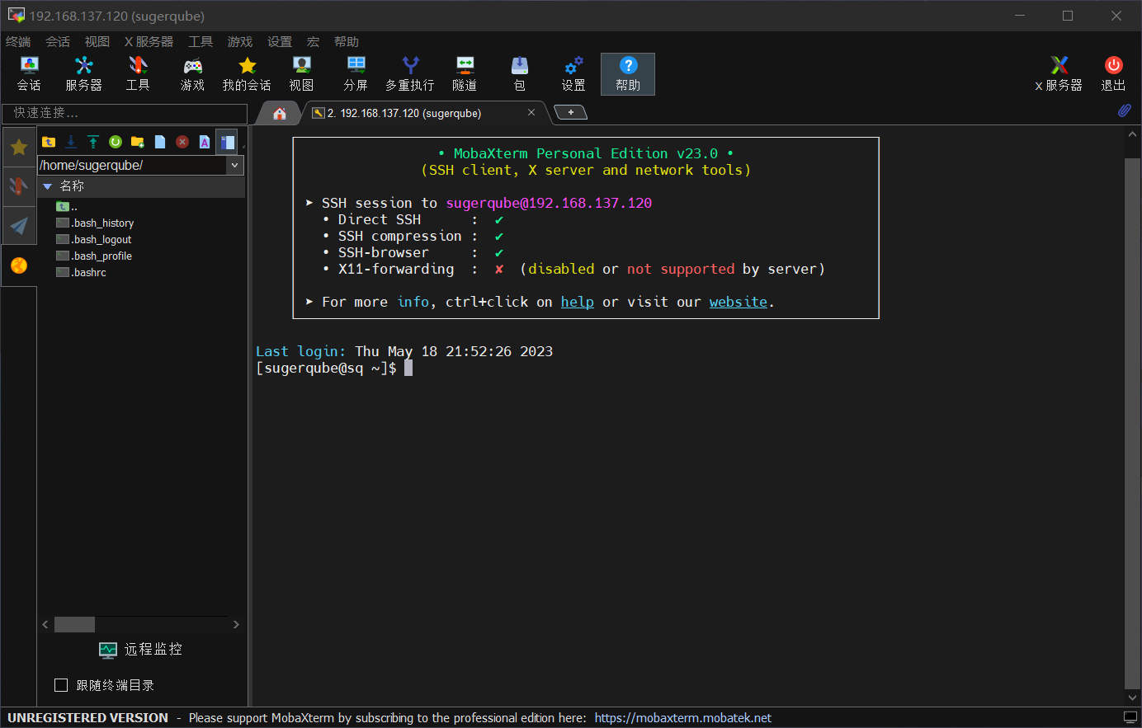Refresh the SFTP folder with green icon
The width and height of the screenshot is (1142, 728).
click(116, 142)
